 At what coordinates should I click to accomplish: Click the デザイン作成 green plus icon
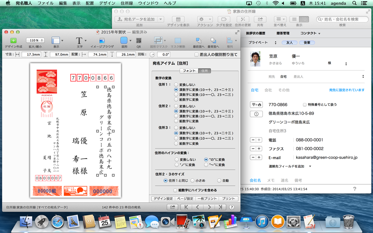(13, 40)
